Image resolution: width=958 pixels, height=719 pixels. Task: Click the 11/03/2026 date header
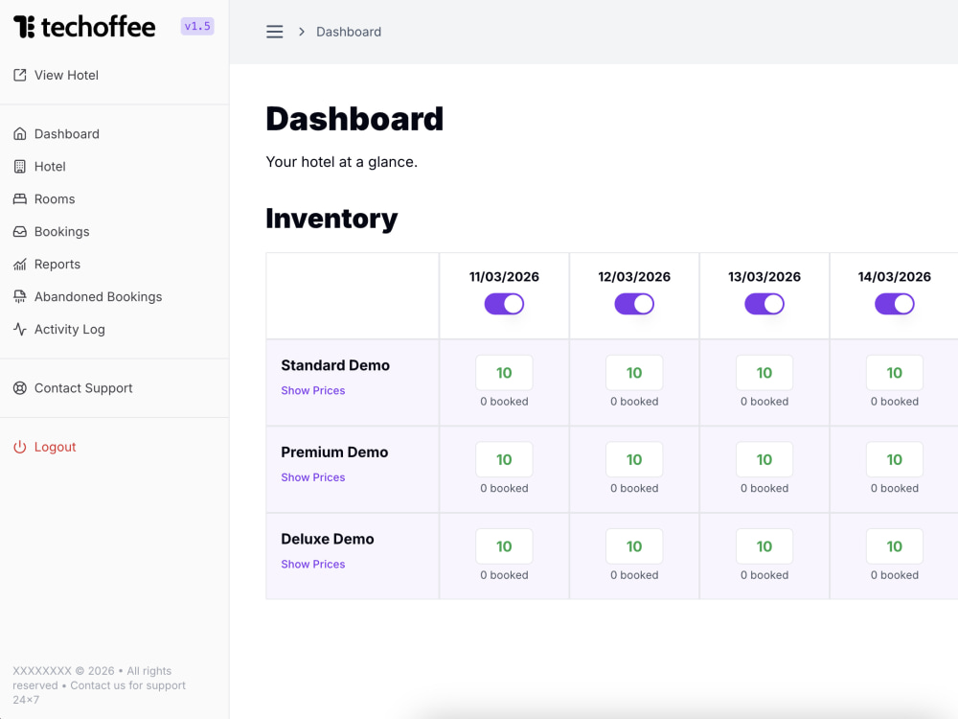504,276
